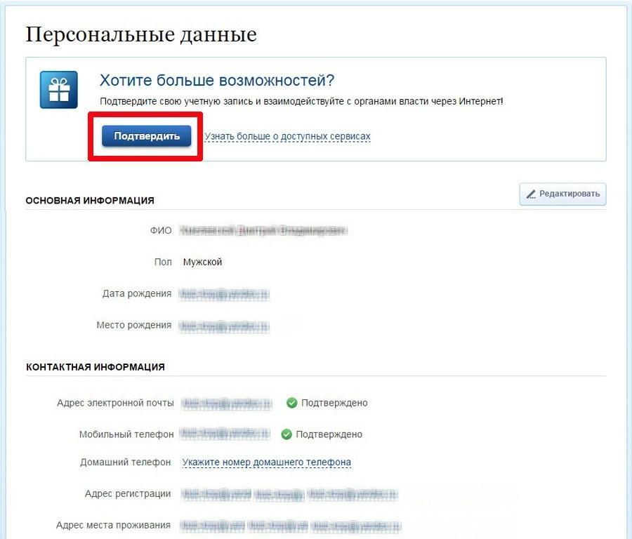Click Подтверждено status beside email
The height and width of the screenshot is (539, 632).
(x=334, y=403)
